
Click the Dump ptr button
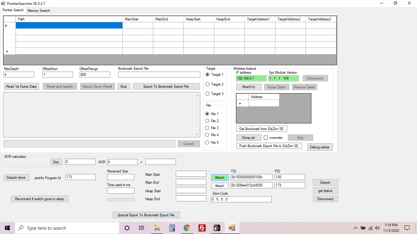coord(249,138)
